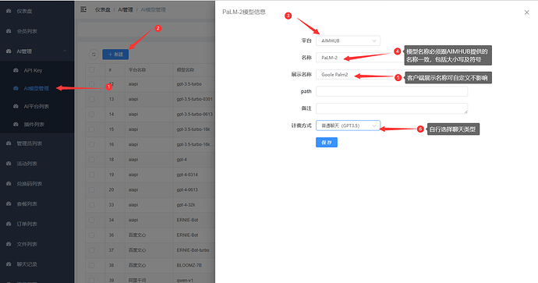Click the gpt-4-32k model name cell
The width and height of the screenshot is (538, 283).
pos(186,205)
